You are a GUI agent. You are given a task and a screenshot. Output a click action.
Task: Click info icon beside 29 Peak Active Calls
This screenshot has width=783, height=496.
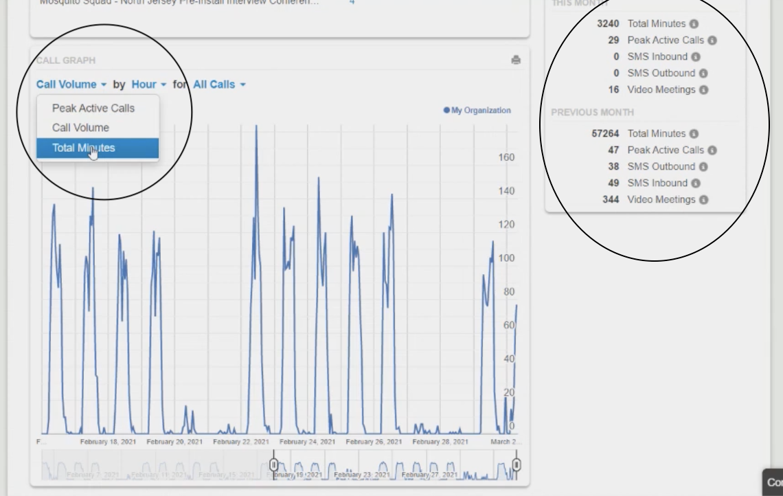pos(712,41)
